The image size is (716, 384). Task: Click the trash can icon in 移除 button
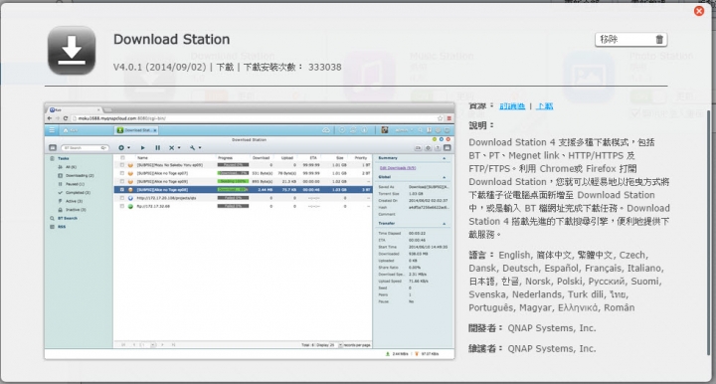659,40
